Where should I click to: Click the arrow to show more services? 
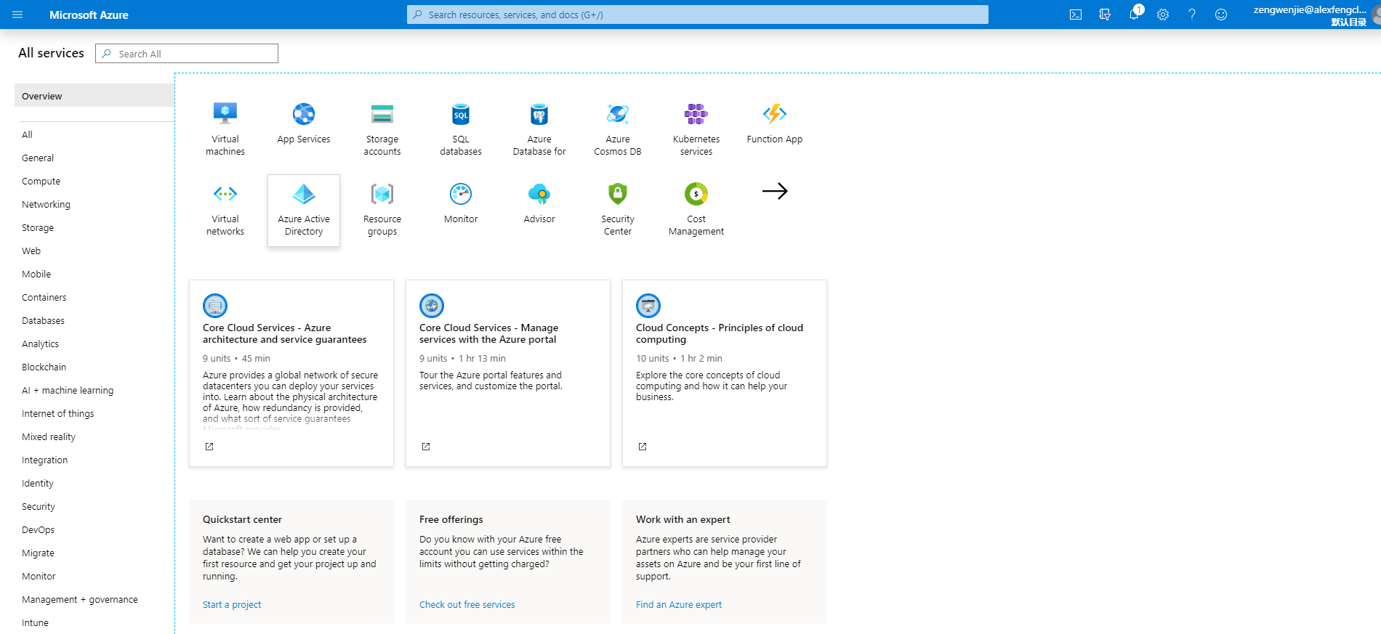(775, 191)
